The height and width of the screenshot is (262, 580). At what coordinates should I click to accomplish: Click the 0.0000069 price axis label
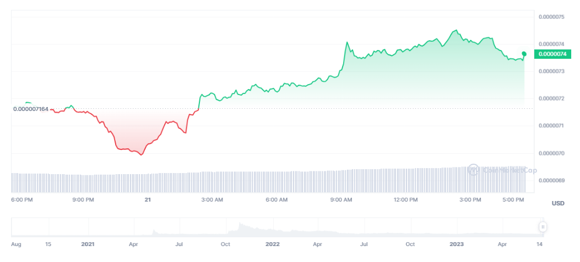coord(551,180)
